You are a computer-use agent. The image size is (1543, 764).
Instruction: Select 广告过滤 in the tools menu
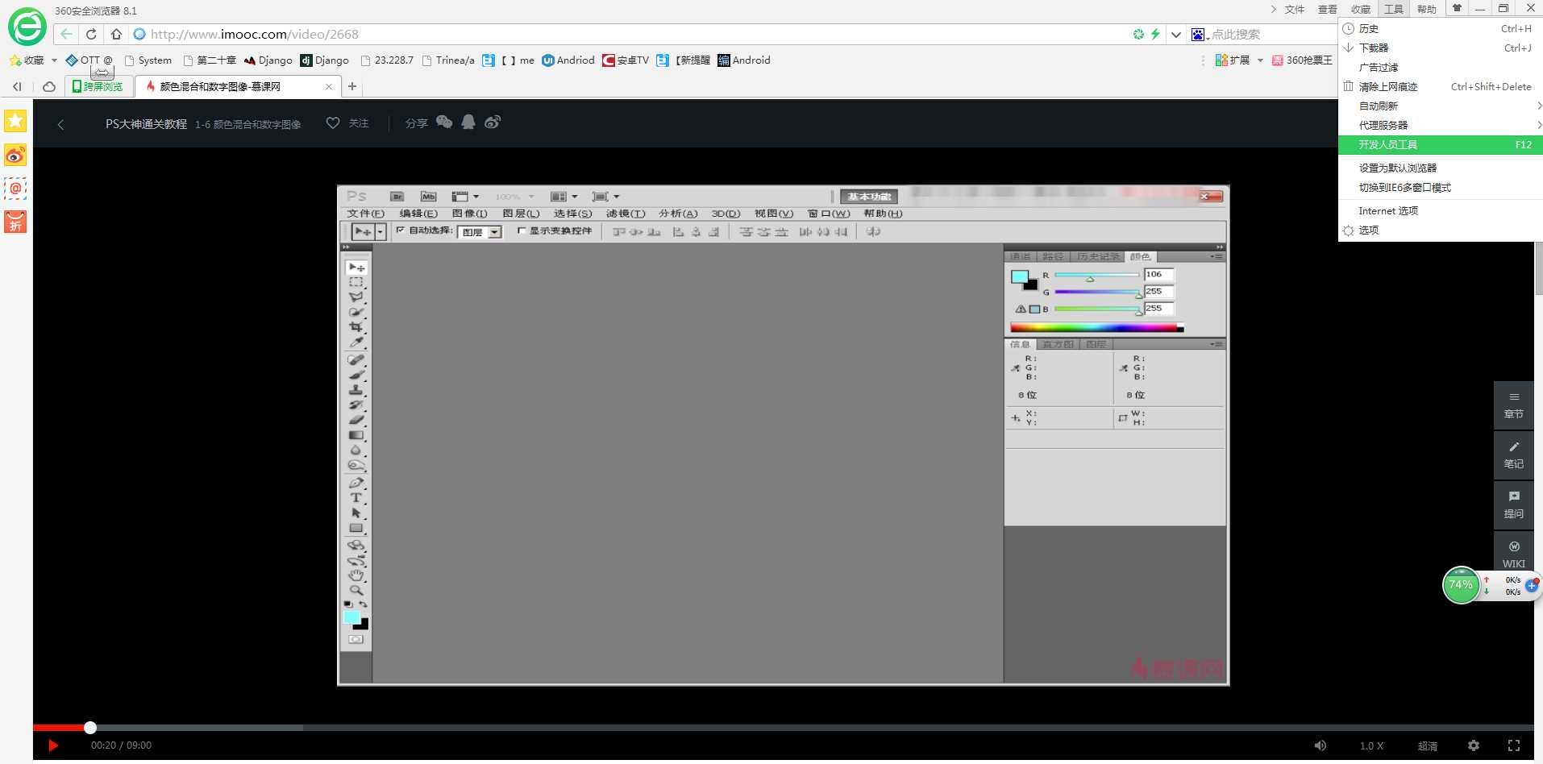(x=1441, y=67)
